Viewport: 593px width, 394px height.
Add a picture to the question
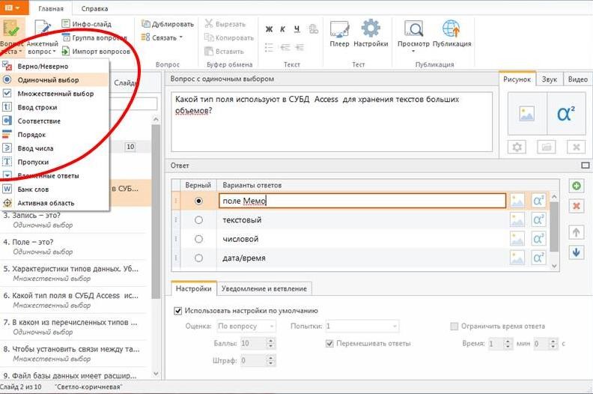tap(527, 114)
